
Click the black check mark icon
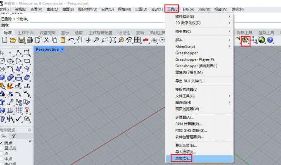19,118
